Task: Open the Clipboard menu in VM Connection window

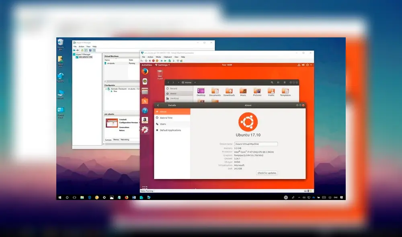Action: pyautogui.click(x=168, y=57)
